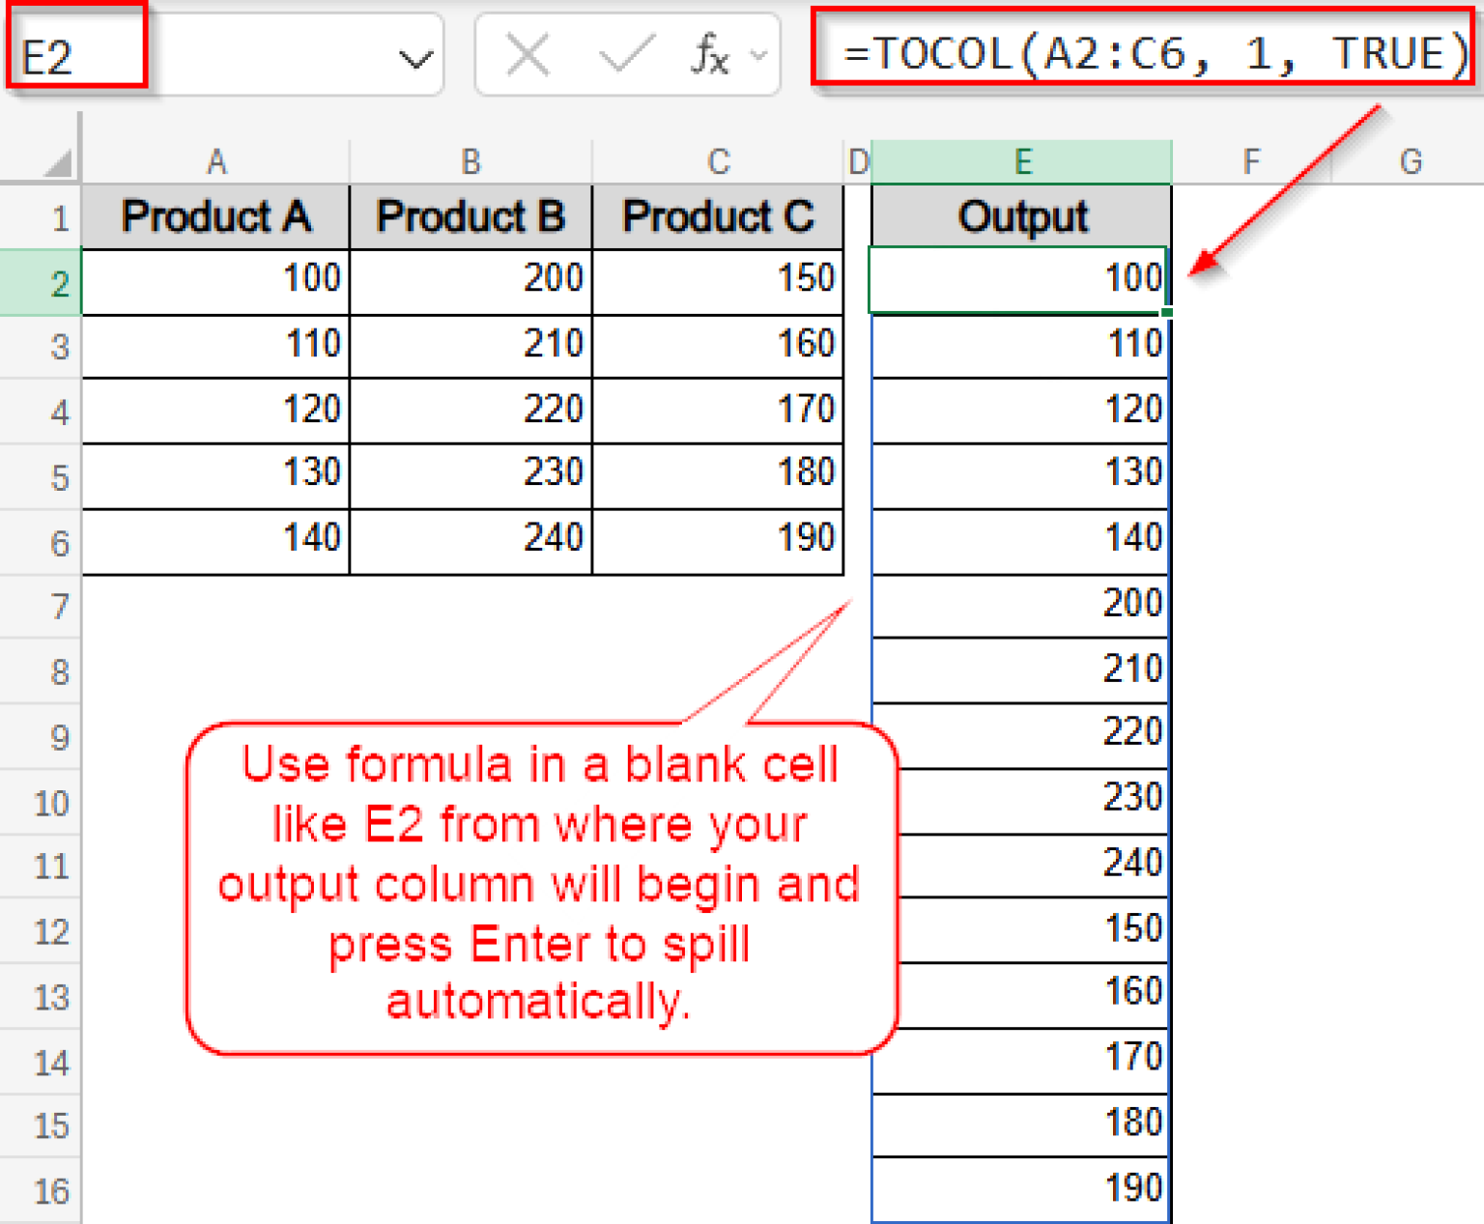Click the cell showing 190 in Output column
Viewport: 1484px width, 1224px height.
point(1021,1186)
